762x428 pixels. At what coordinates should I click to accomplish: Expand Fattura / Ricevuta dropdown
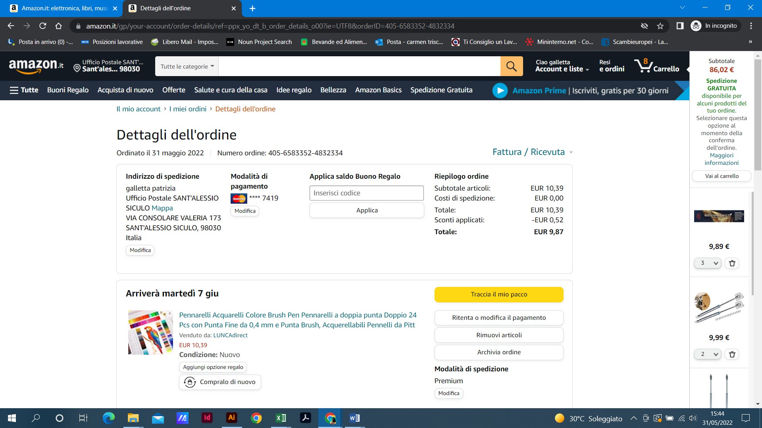pyautogui.click(x=532, y=152)
